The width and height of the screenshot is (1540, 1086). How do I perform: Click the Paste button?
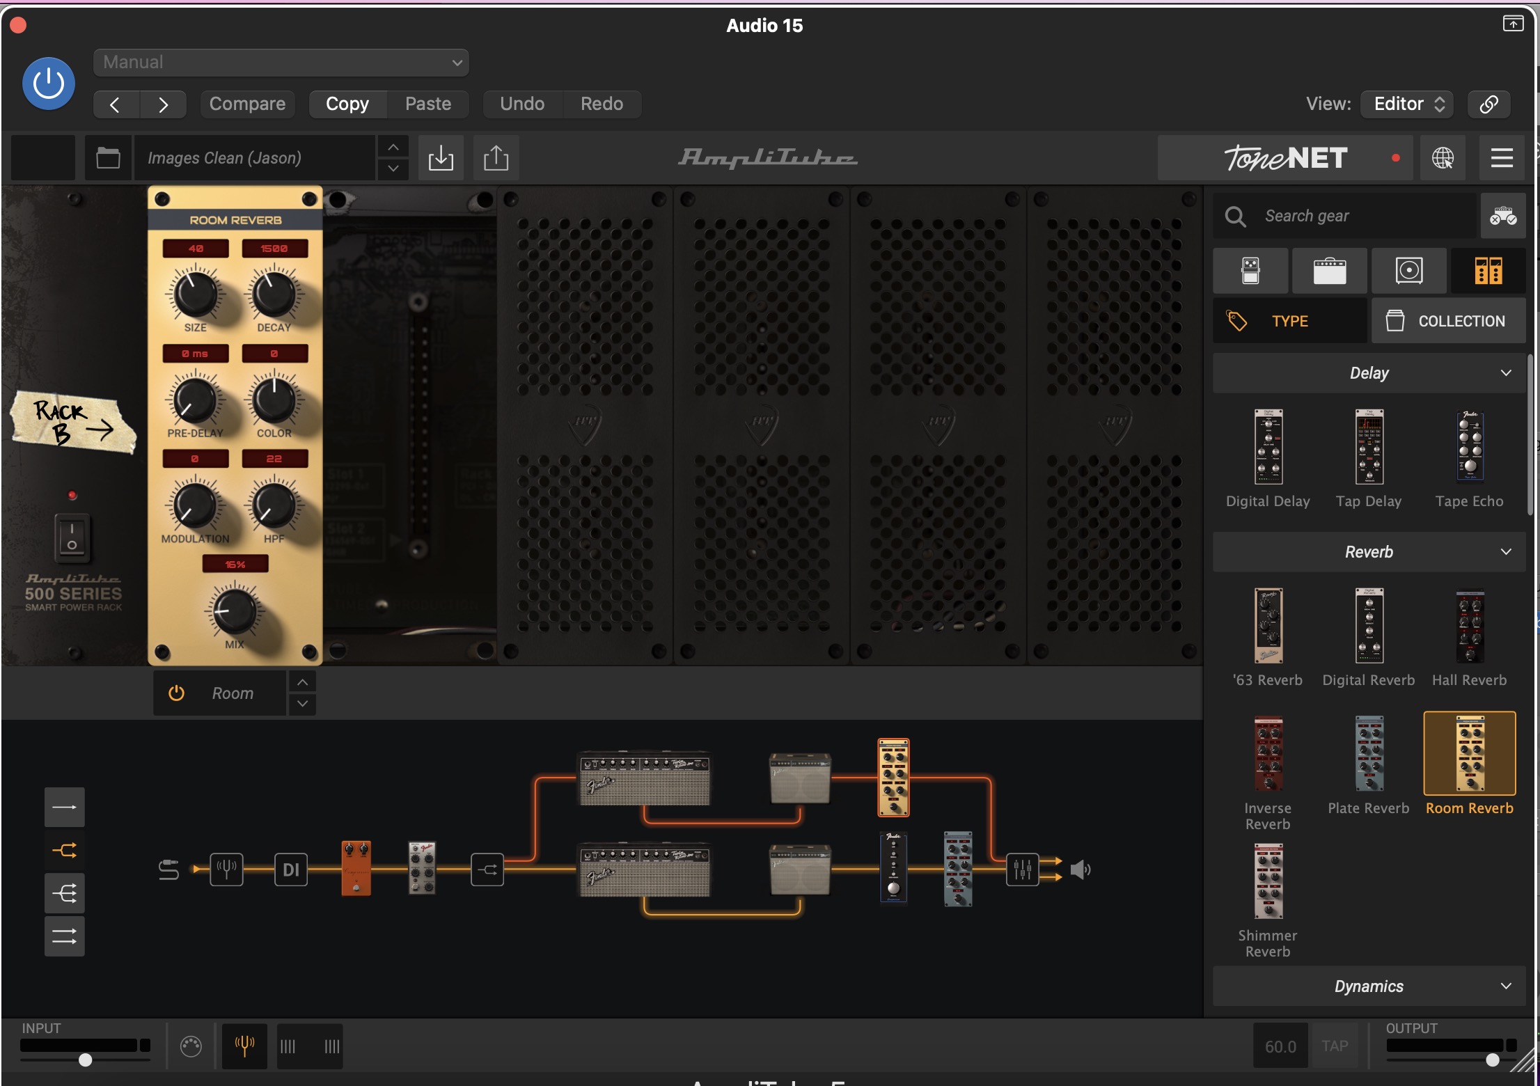pos(428,104)
